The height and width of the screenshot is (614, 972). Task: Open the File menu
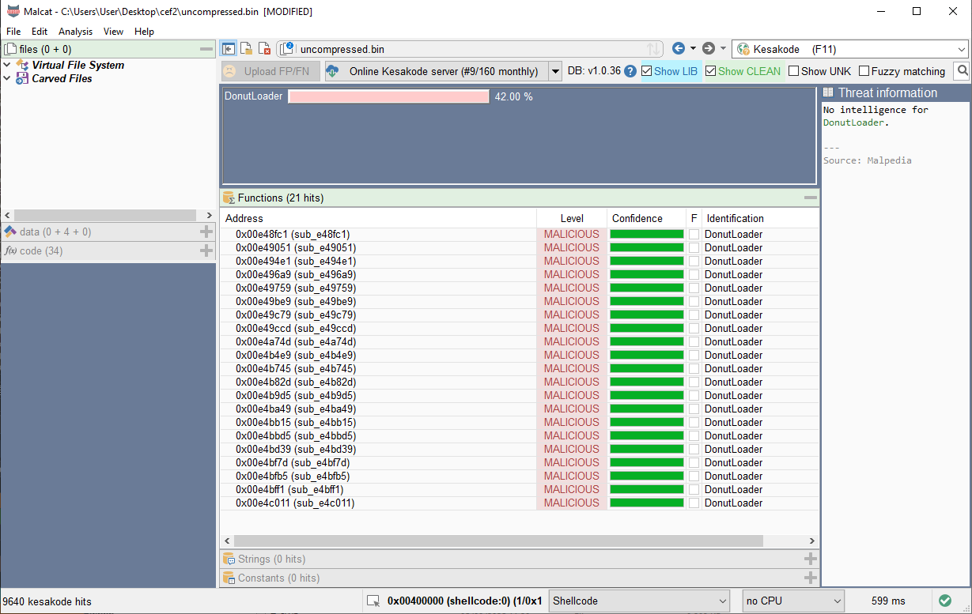tap(13, 32)
